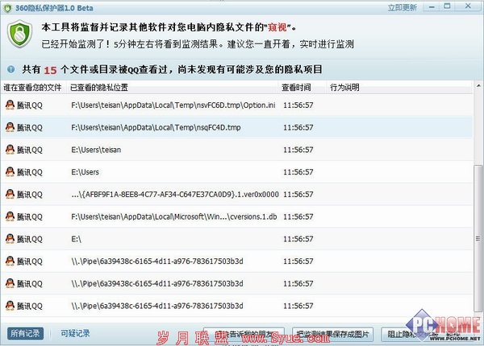Click the vertical scrollbar thumb
Image resolution: width=484 pixels, height=346 pixels.
click(x=478, y=238)
